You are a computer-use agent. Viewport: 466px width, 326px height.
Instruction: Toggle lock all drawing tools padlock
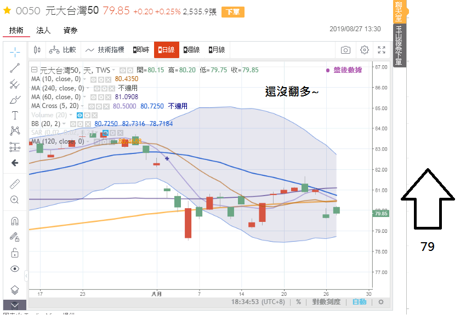(15, 253)
